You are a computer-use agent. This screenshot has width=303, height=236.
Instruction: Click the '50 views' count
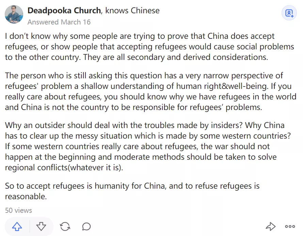coord(18,210)
